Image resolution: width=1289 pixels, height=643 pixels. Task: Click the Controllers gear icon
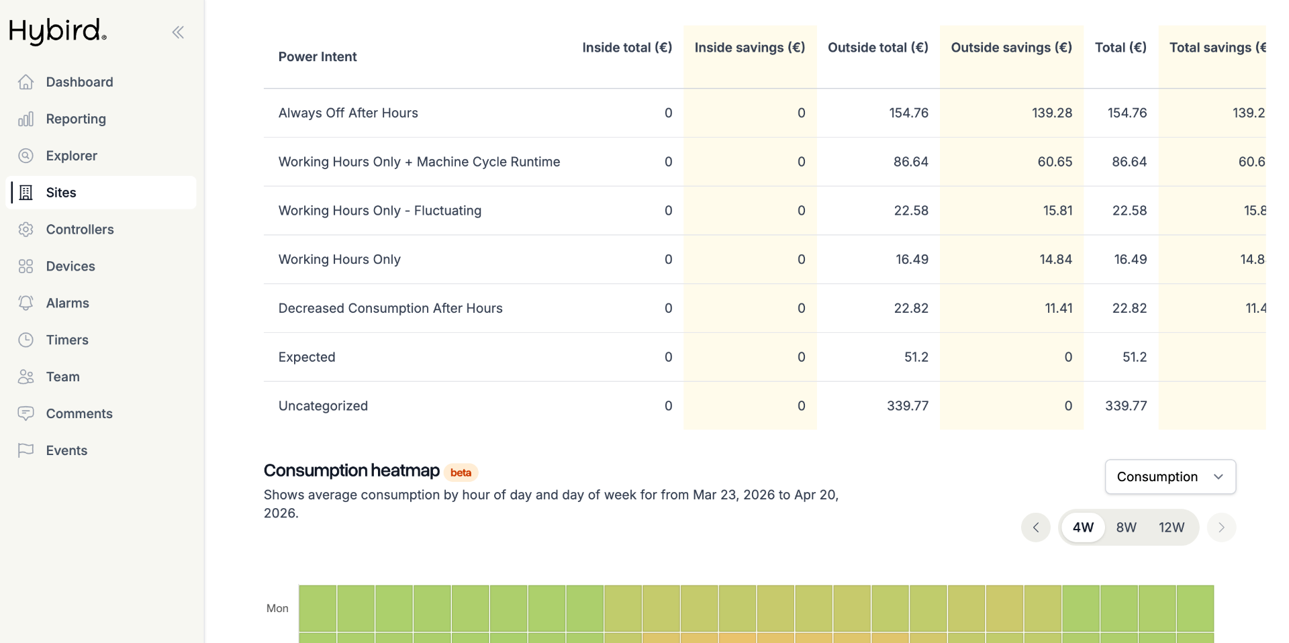click(x=26, y=230)
